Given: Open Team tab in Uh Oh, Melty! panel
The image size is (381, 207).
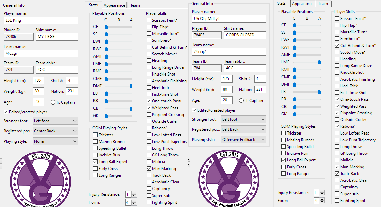Looking at the screenshot, I should tap(323, 4).
